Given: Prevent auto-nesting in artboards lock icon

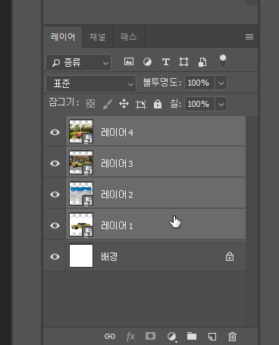Looking at the screenshot, I should pyautogui.click(x=141, y=104).
